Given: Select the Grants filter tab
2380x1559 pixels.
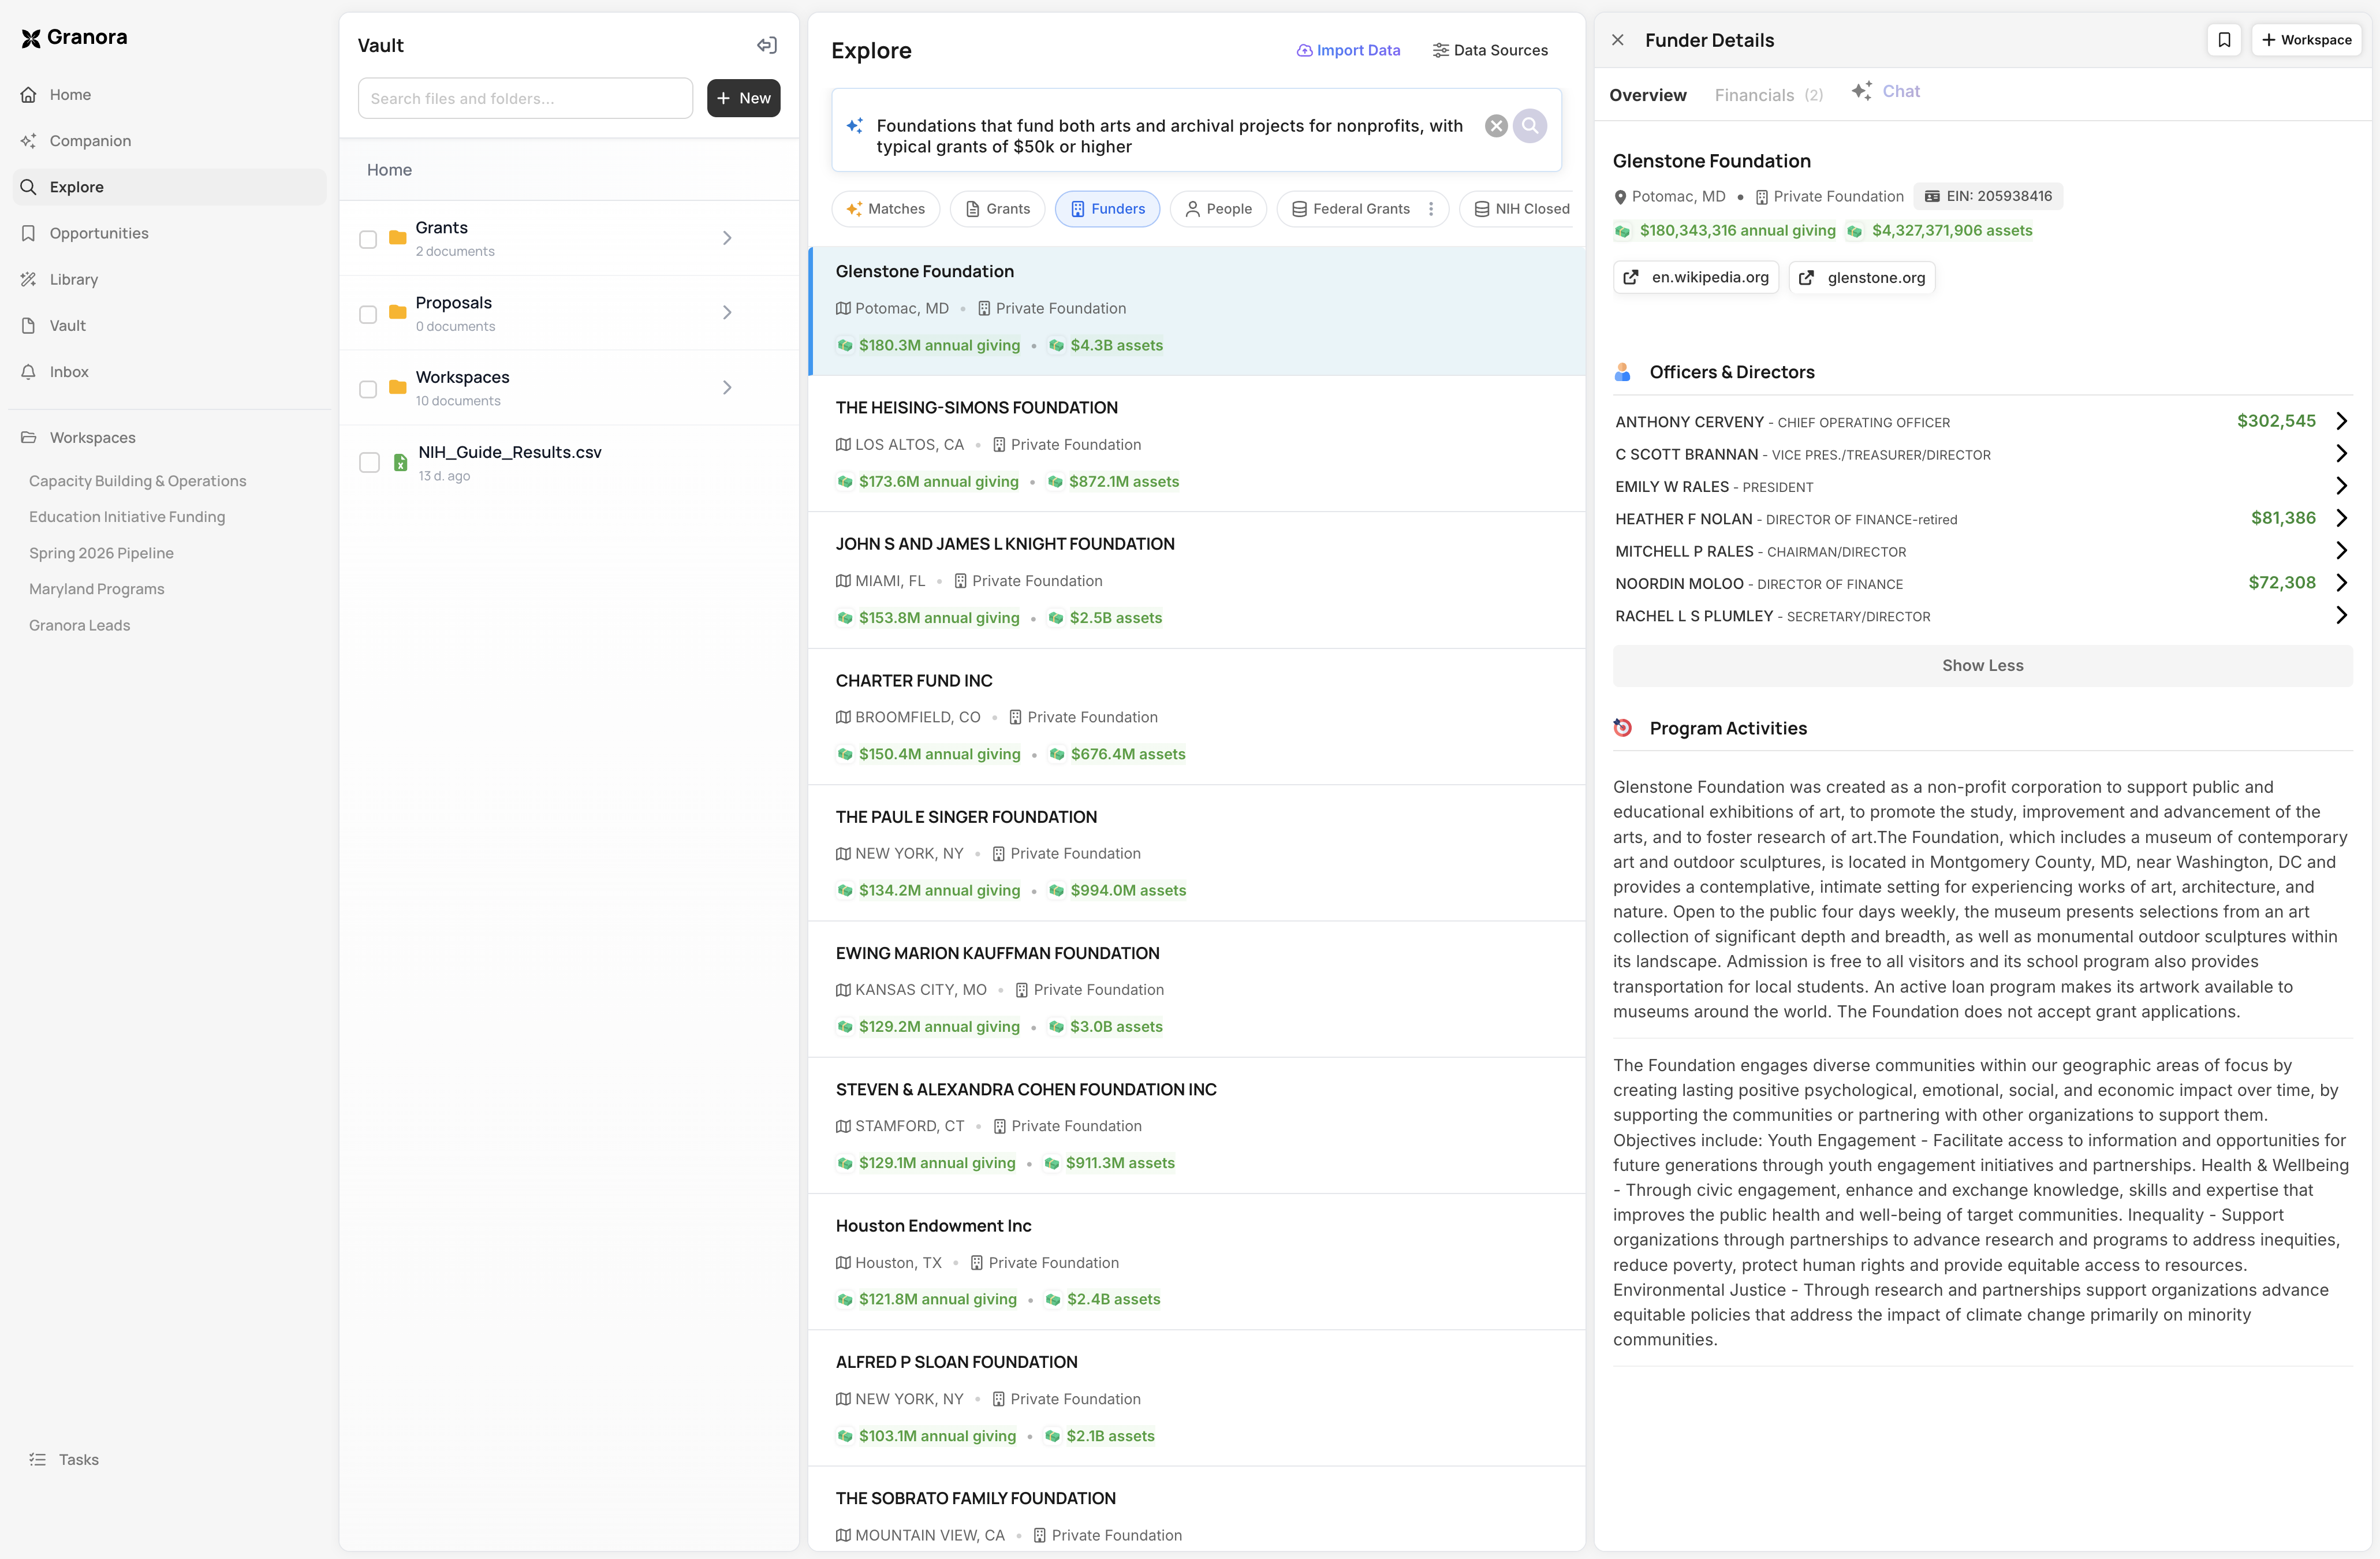Looking at the screenshot, I should (x=997, y=209).
